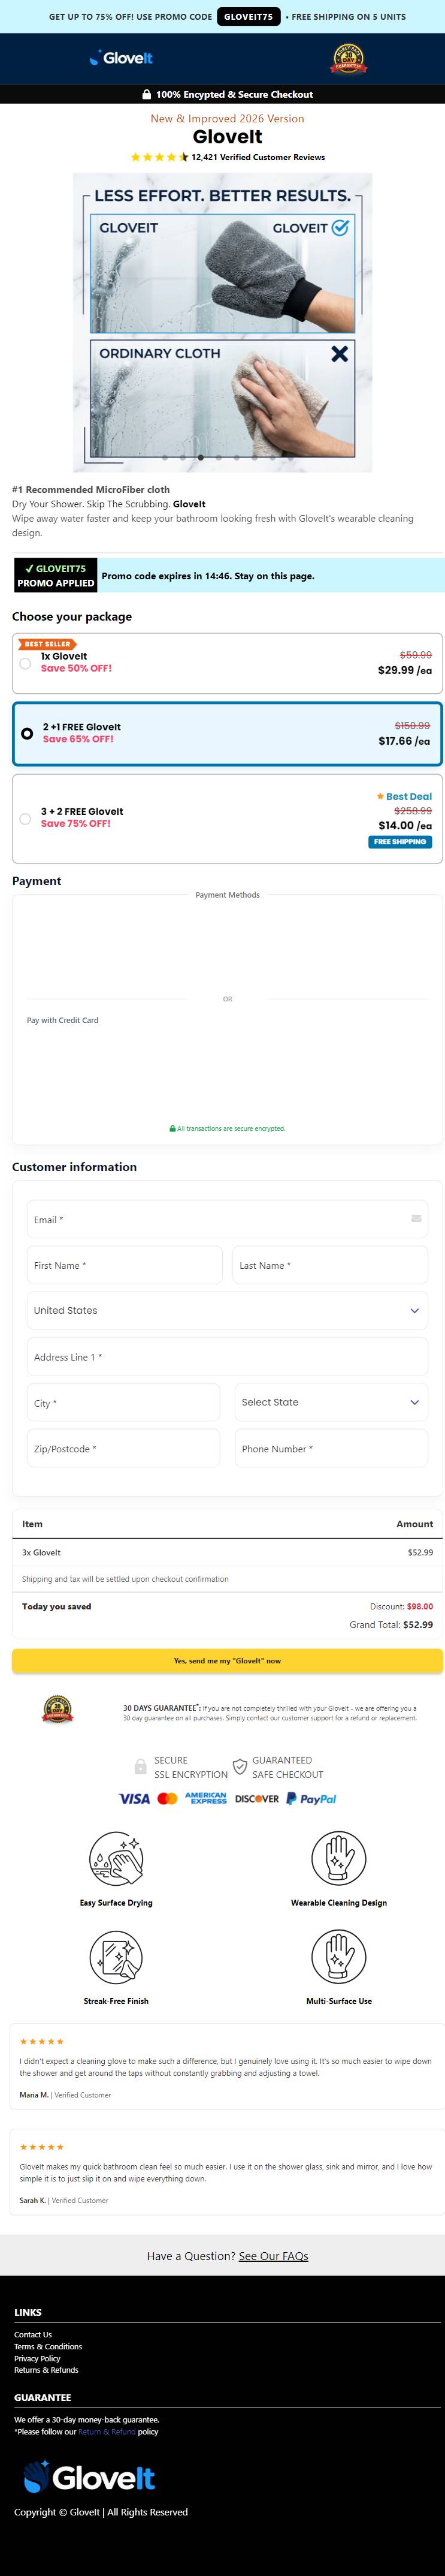Click the Visa card logo
445x2576 pixels.
point(135,1798)
